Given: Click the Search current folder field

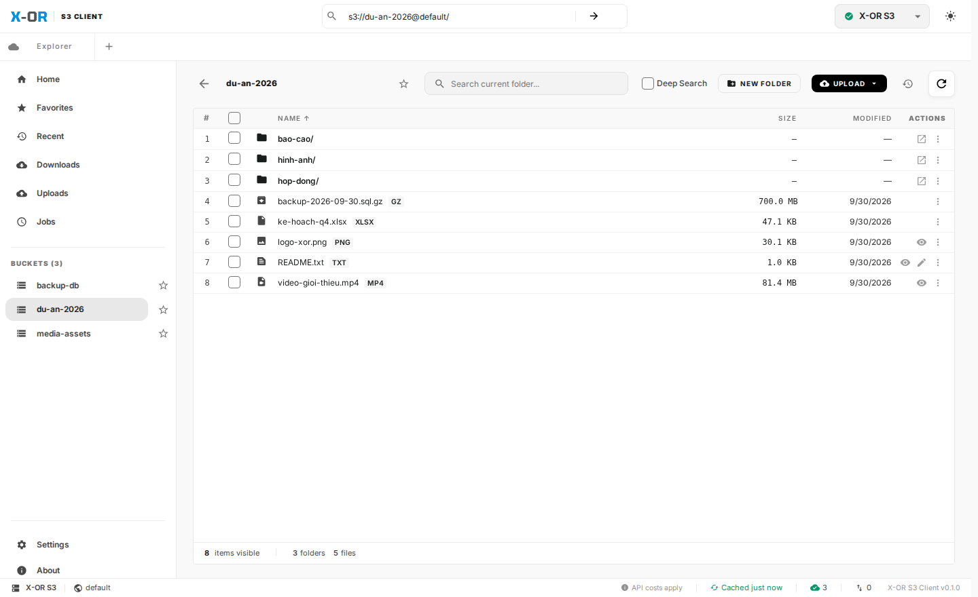Looking at the screenshot, I should click(x=526, y=83).
